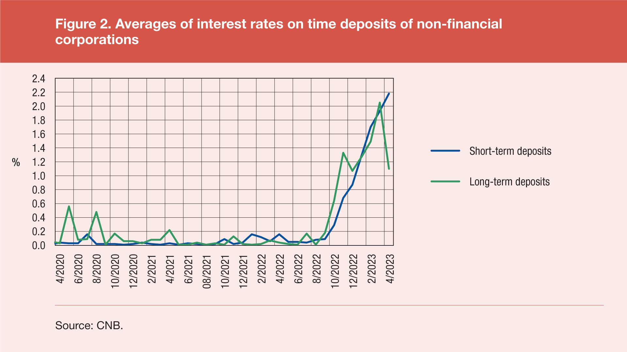
Task: Click the percent sign axis title
Action: [16, 162]
